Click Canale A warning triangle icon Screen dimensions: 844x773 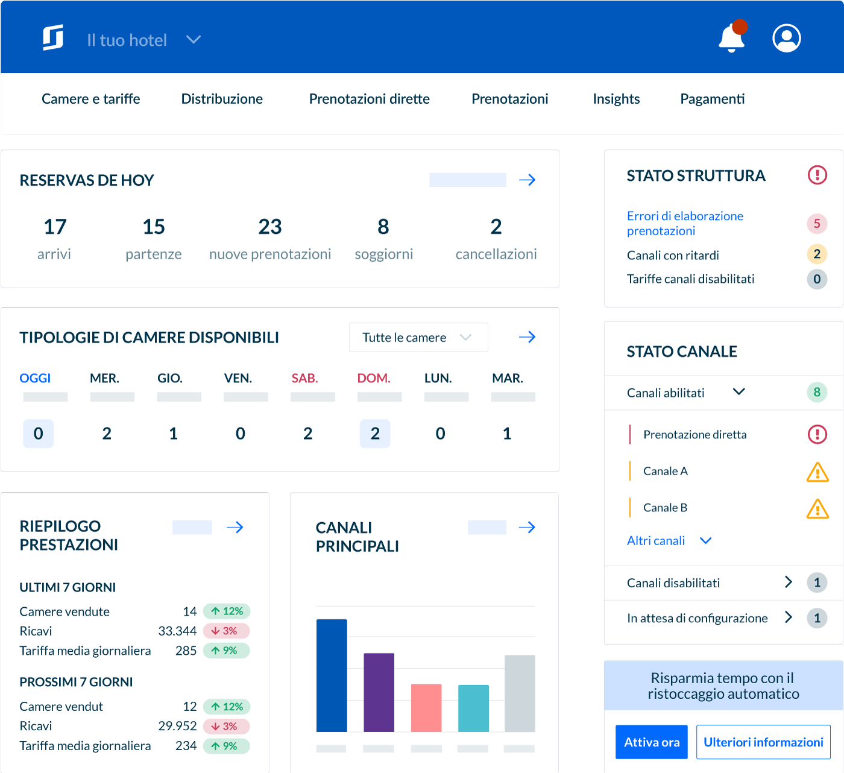click(x=817, y=472)
